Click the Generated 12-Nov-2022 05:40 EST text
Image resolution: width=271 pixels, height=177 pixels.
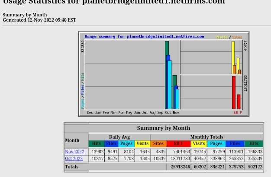coord(39,20)
